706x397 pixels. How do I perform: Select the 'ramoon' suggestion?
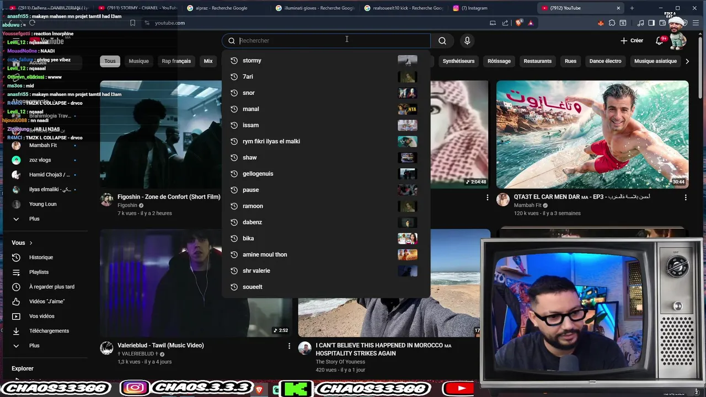(x=326, y=206)
